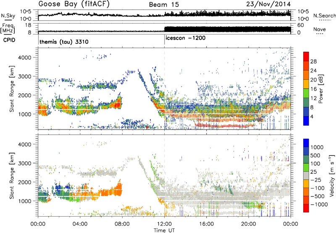Click the blue velocity patch near 02:00

pos(58,189)
